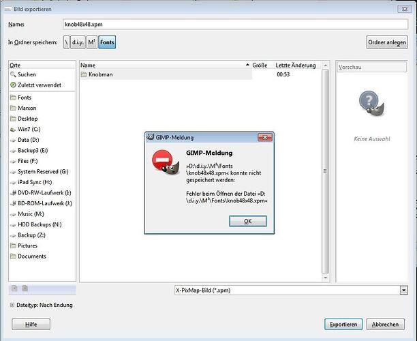The height and width of the screenshot is (341, 417).
Task: Click the Name input field knob48x48.xpm
Action: coord(235,25)
